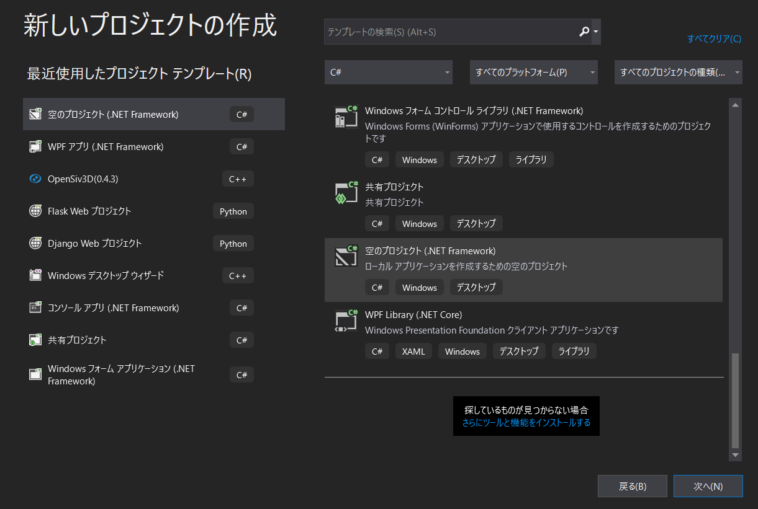758x509 pixels.
Task: Click the OpenSiv3D(0.4.3) template icon
Action: pyautogui.click(x=35, y=179)
